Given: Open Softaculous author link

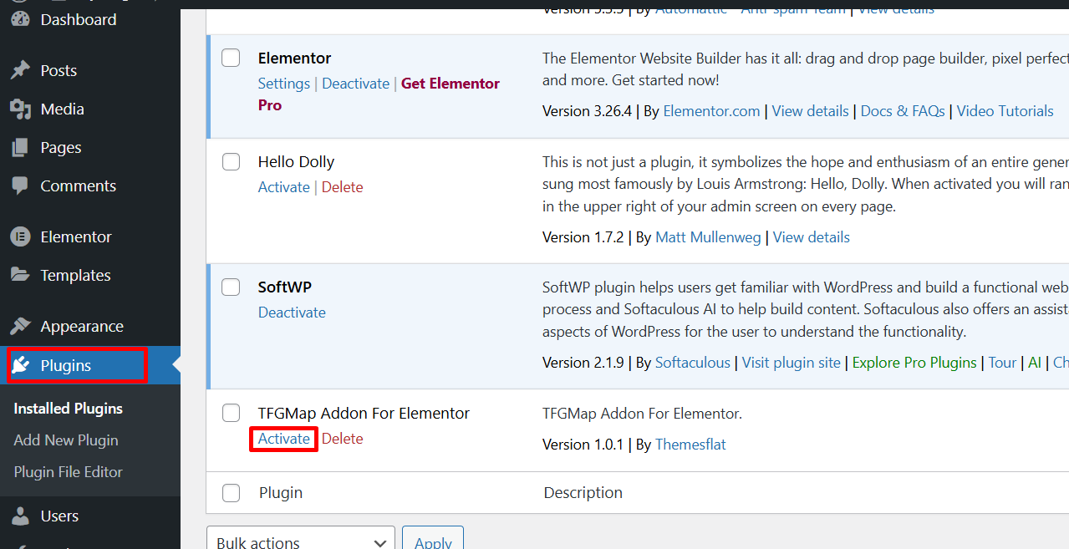Looking at the screenshot, I should (x=693, y=363).
